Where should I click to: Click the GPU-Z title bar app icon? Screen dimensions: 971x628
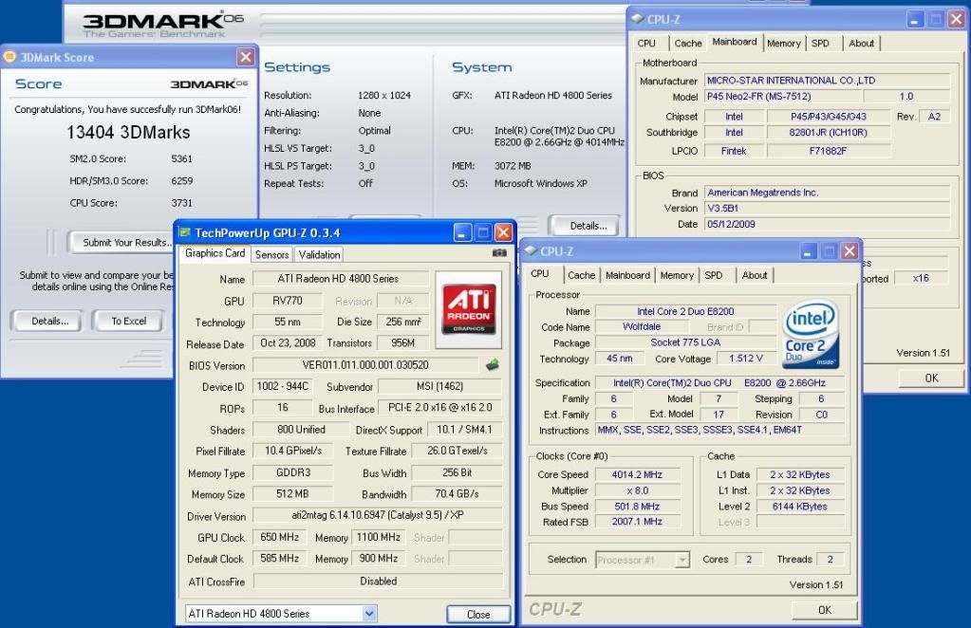point(184,232)
